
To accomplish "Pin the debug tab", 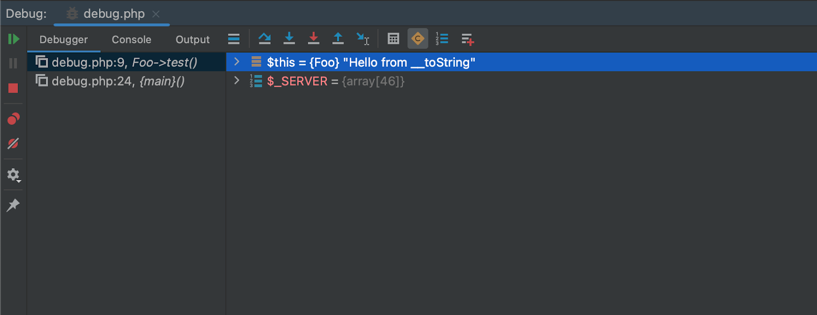I will 13,205.
